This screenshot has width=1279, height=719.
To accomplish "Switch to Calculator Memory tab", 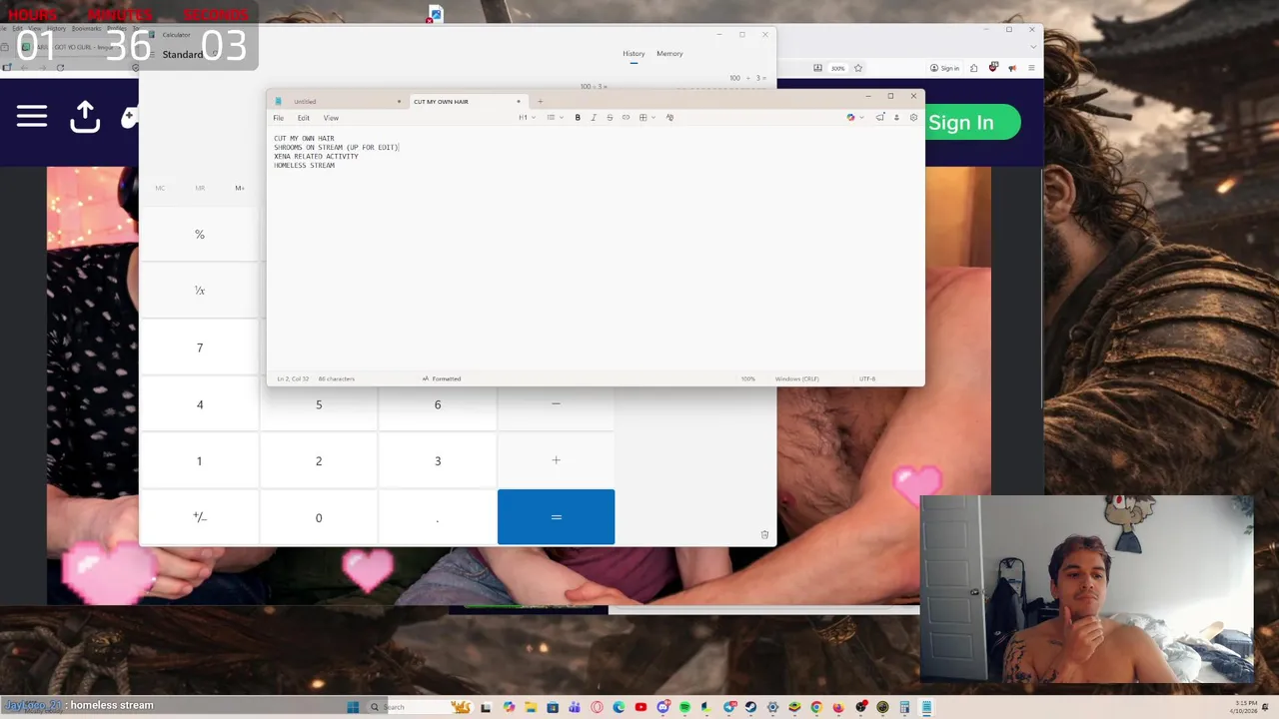I will tap(669, 54).
